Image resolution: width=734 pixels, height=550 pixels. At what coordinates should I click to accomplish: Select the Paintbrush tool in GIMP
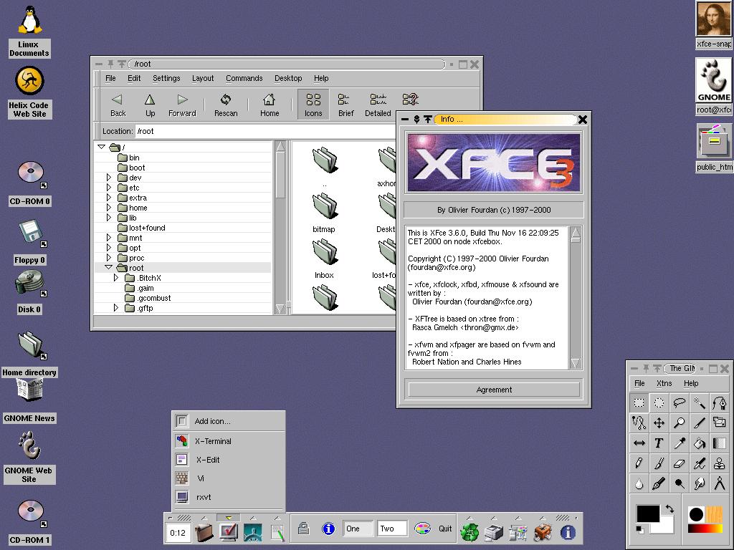tap(659, 463)
